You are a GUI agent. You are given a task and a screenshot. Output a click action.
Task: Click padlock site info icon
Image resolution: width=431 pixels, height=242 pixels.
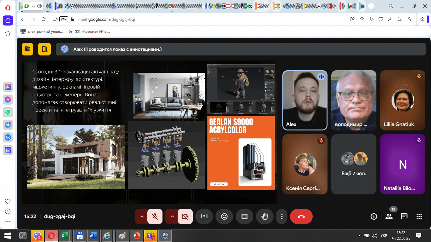(x=72, y=19)
